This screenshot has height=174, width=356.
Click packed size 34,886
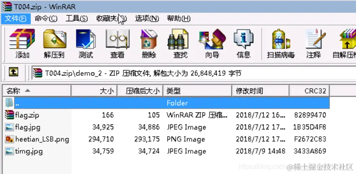[149, 127]
